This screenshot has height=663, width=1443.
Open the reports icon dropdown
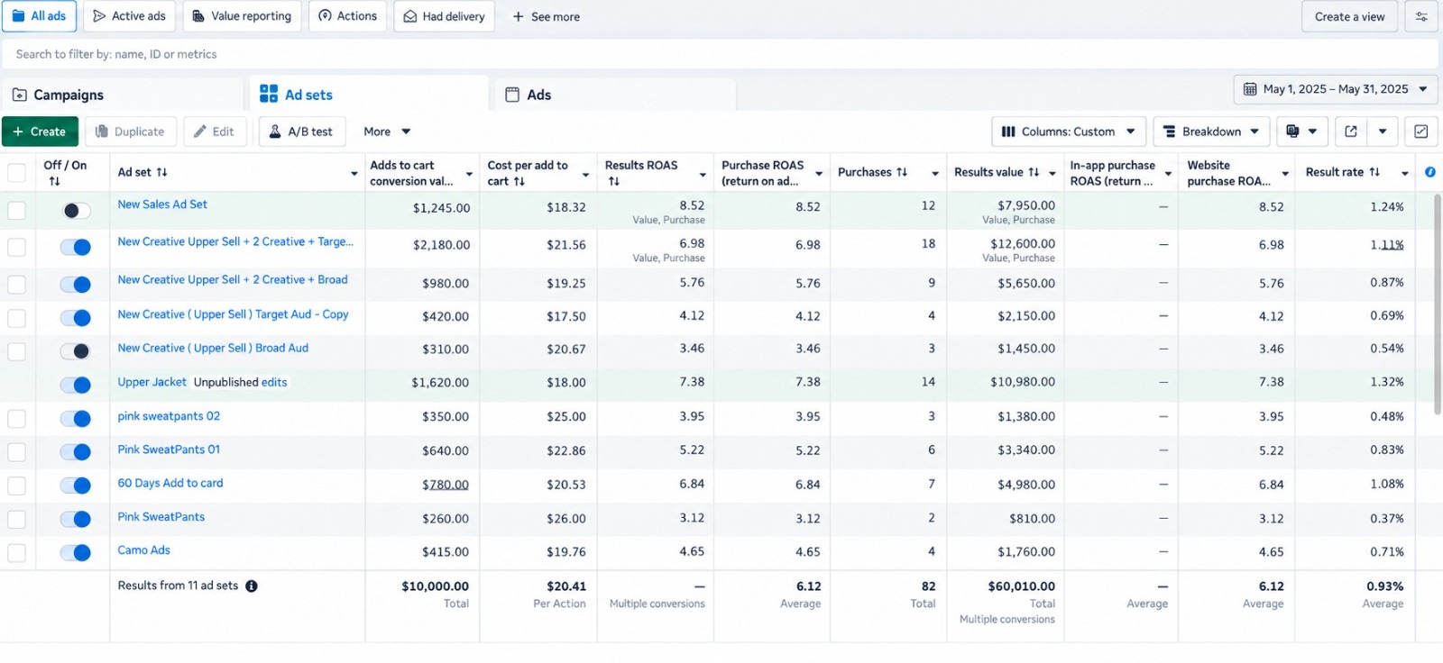click(1301, 132)
